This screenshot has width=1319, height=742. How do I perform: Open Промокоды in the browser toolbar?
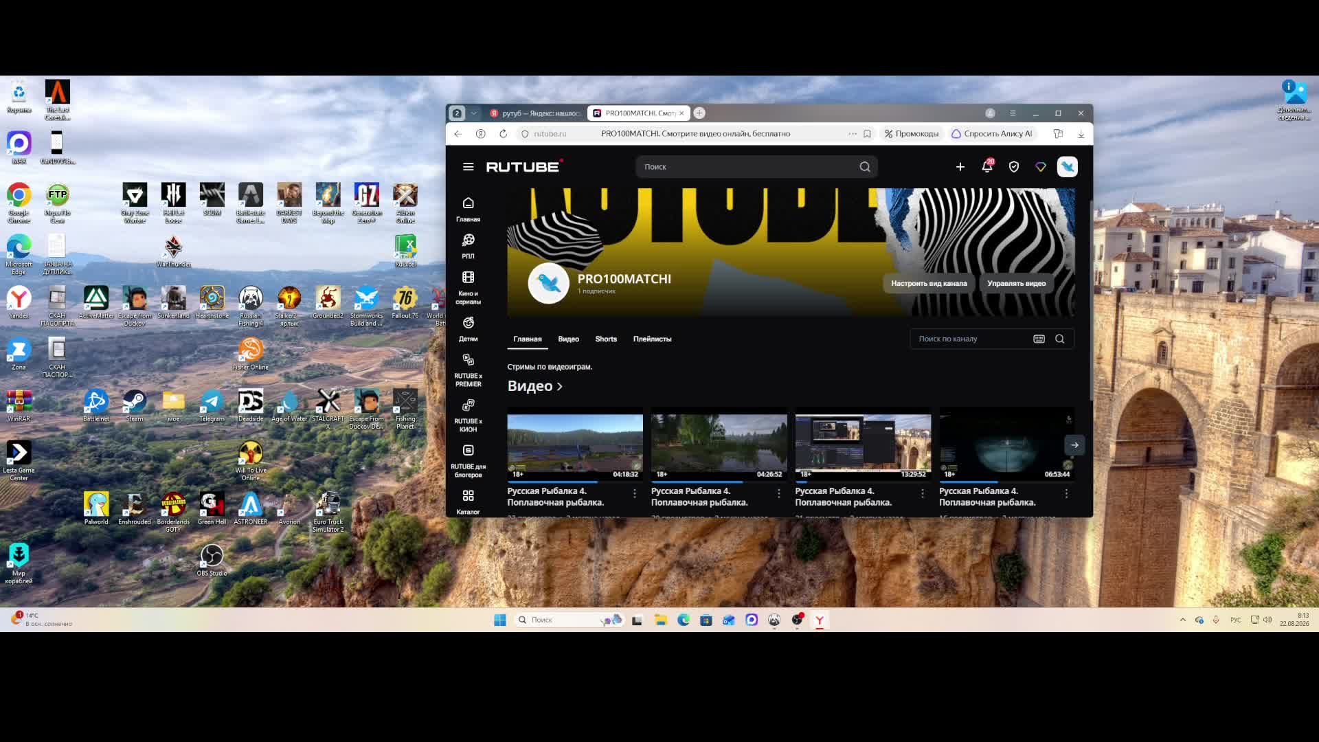pyautogui.click(x=912, y=134)
